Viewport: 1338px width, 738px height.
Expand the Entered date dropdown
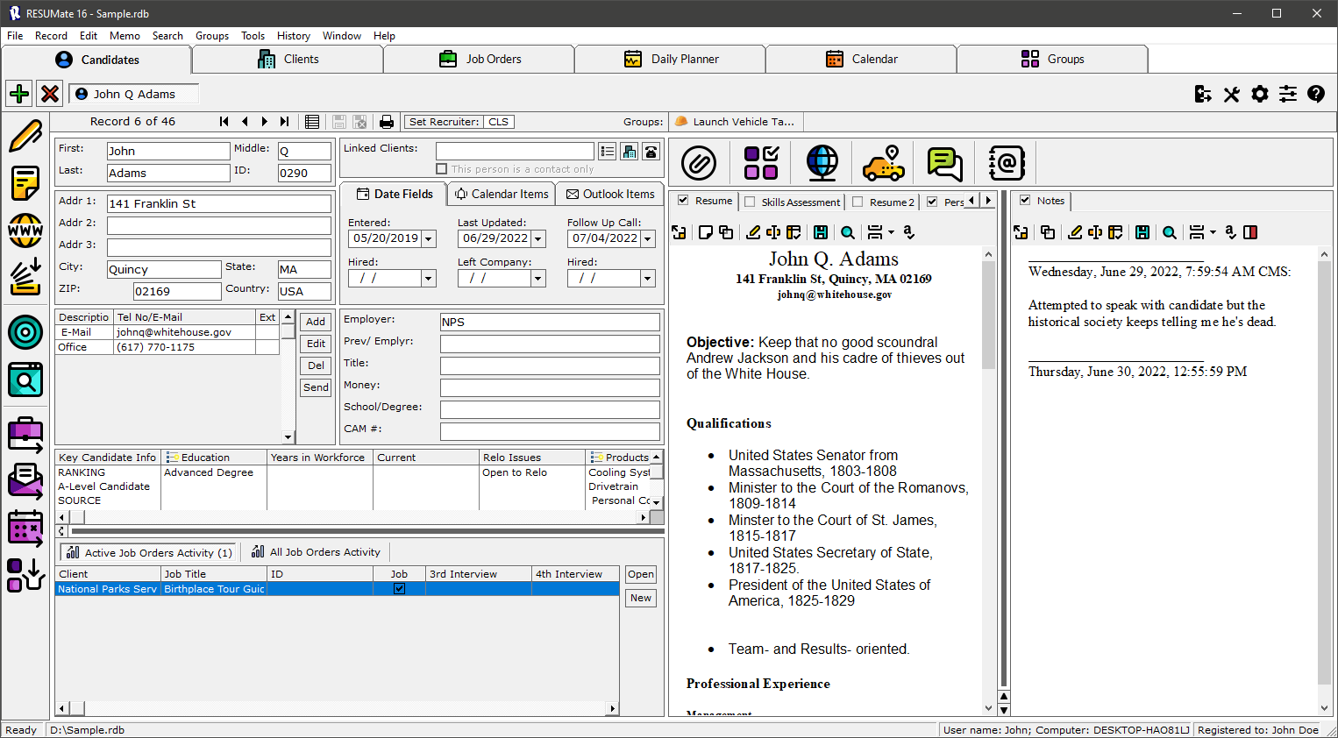tap(429, 238)
